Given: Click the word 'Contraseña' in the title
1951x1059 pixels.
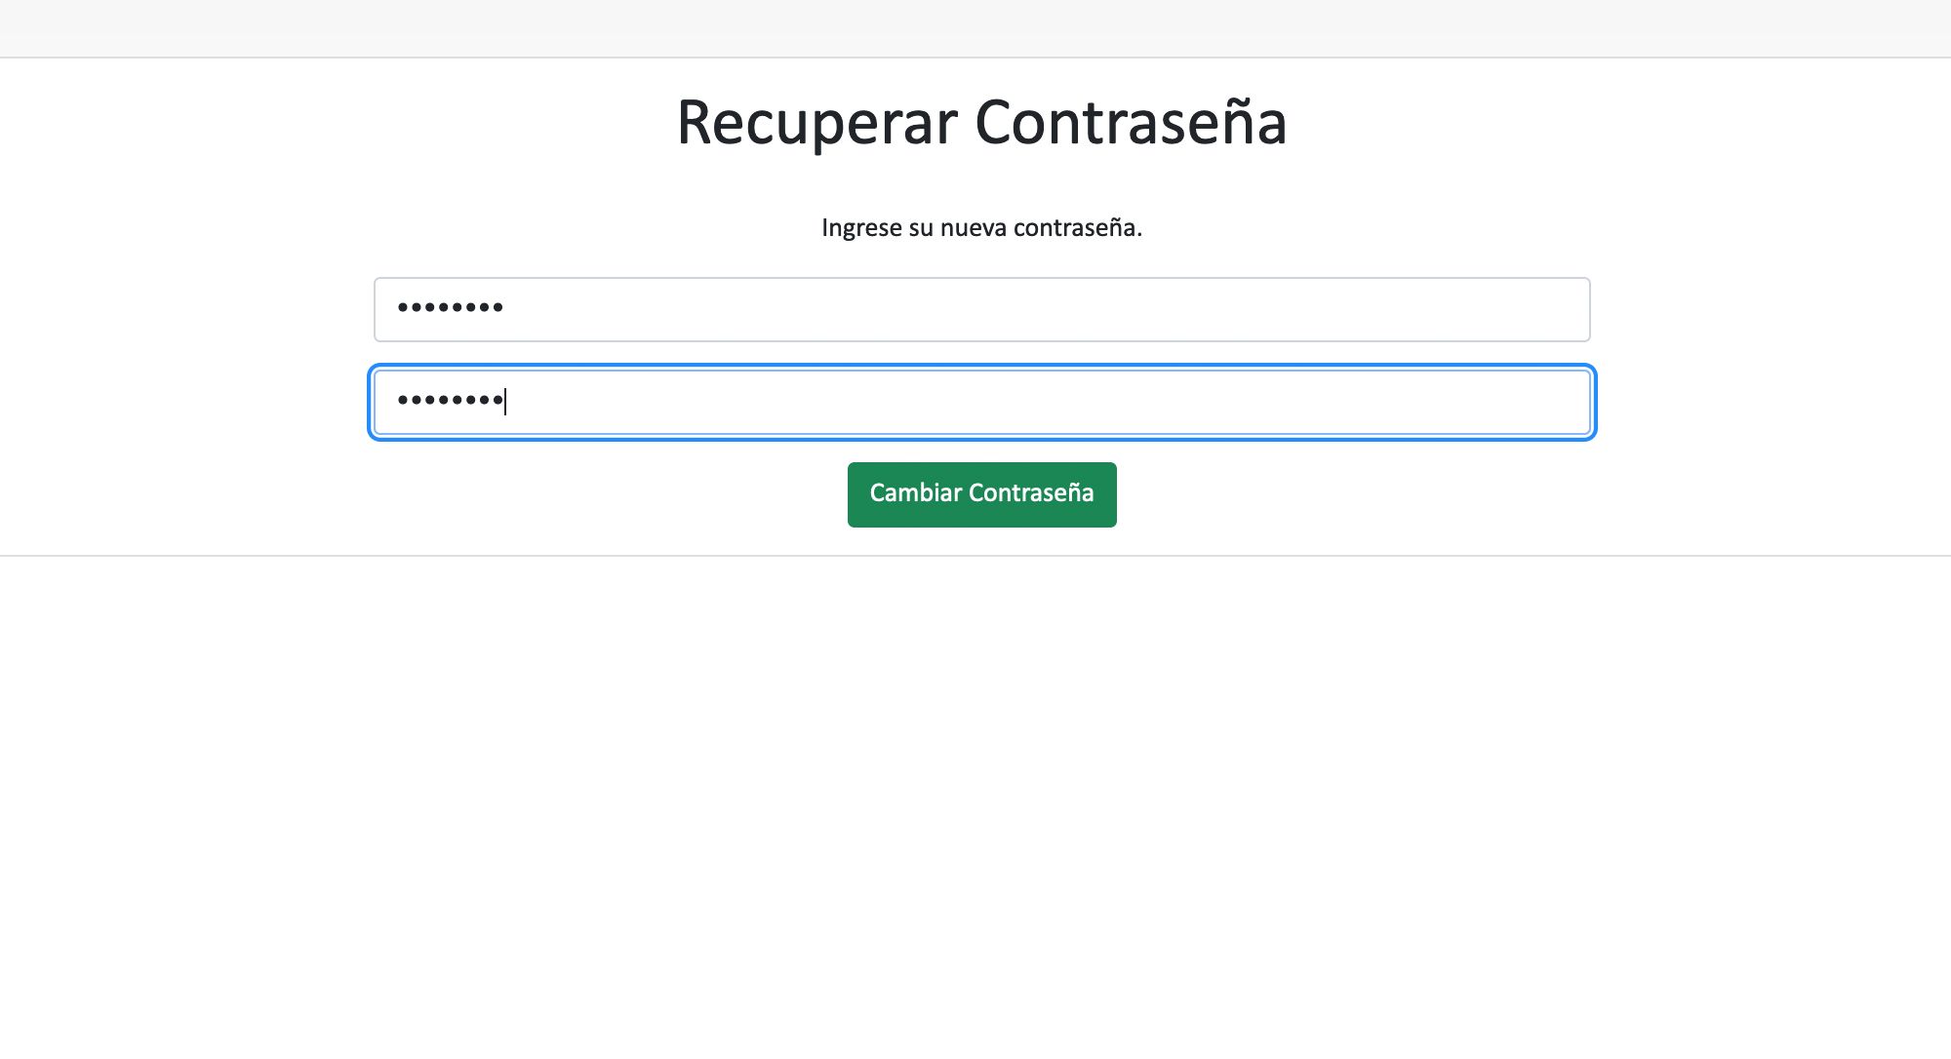Looking at the screenshot, I should pos(1131,124).
